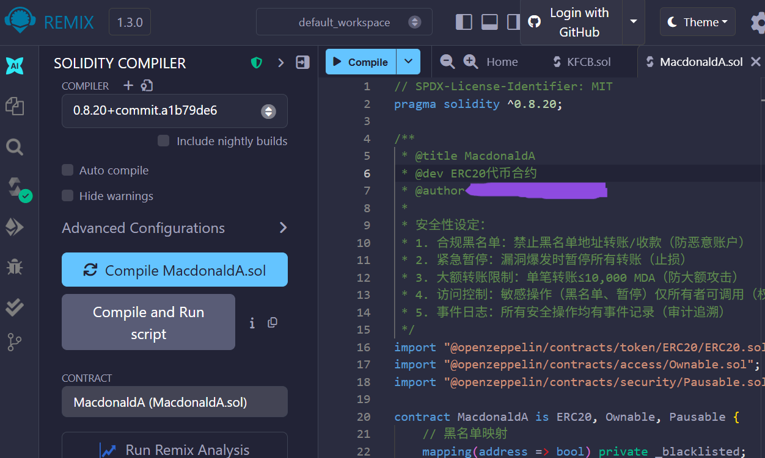The image size is (765, 458).
Task: Click line number 20 in the editor
Action: coord(364,417)
